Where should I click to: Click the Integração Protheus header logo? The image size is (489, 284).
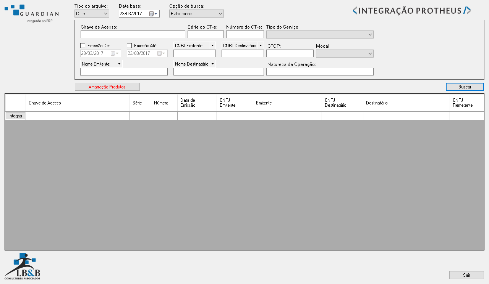coord(411,11)
